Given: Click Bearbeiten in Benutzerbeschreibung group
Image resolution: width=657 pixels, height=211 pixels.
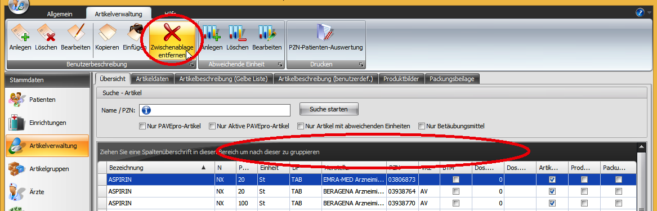Looking at the screenshot, I should pos(76,38).
